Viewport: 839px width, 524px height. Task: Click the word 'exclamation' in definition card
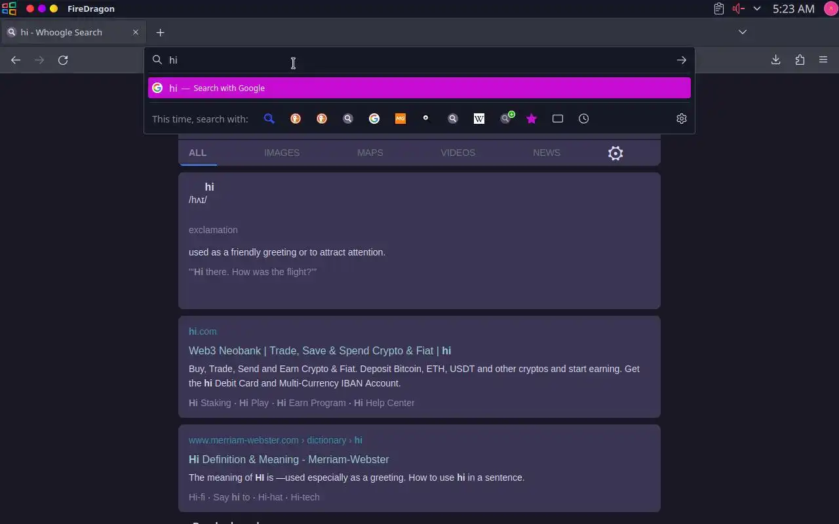pos(213,230)
